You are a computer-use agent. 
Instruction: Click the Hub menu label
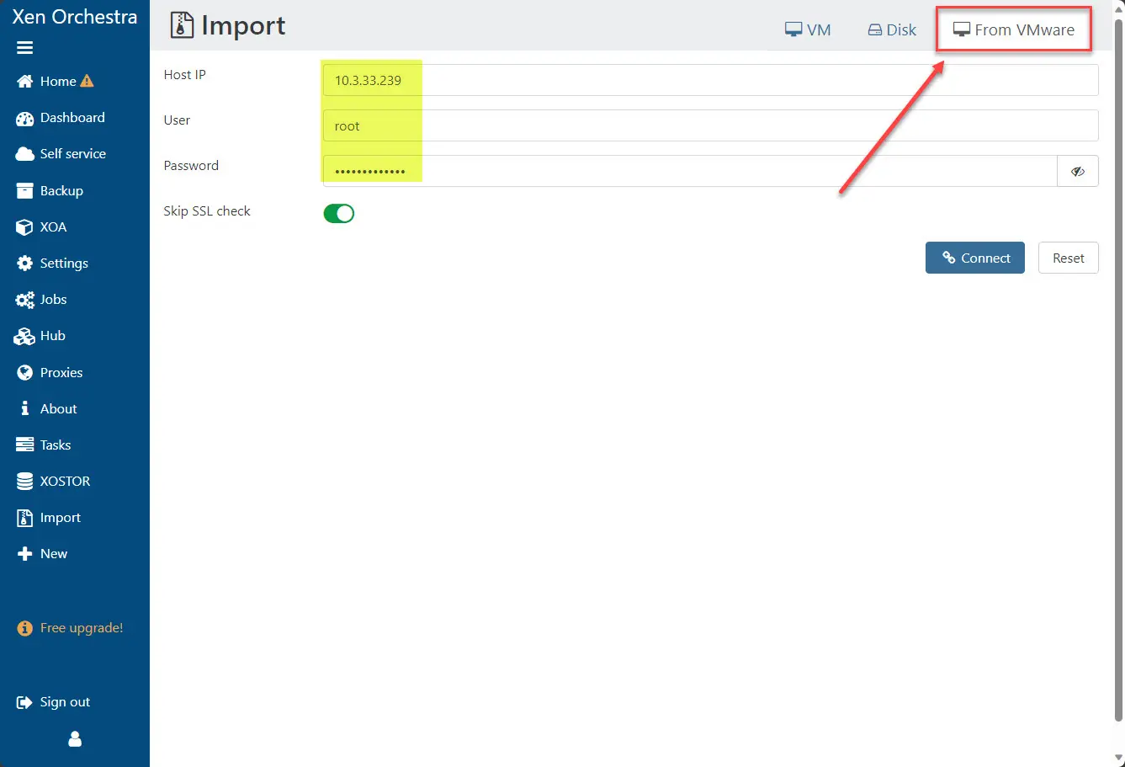[x=52, y=336]
